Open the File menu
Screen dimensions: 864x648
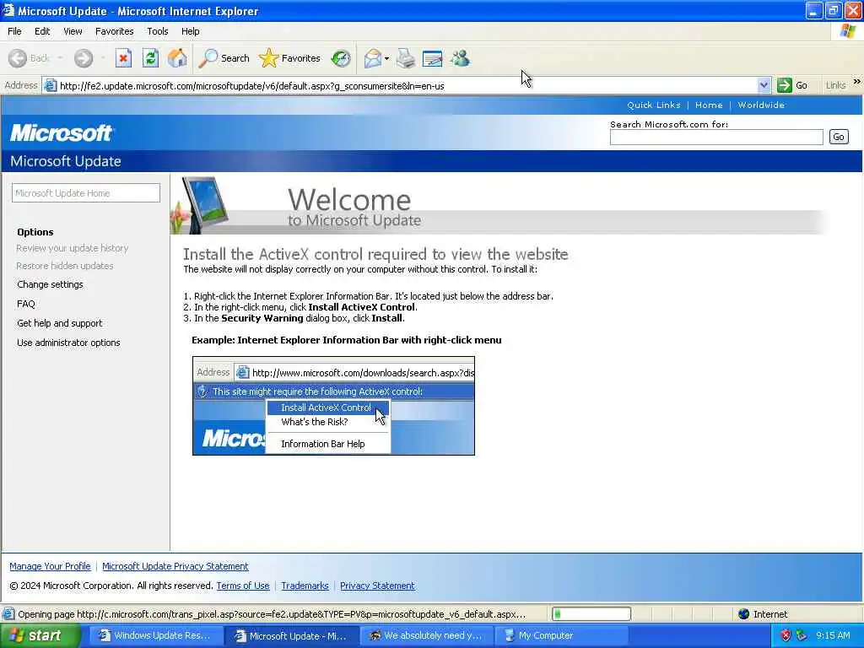point(14,31)
